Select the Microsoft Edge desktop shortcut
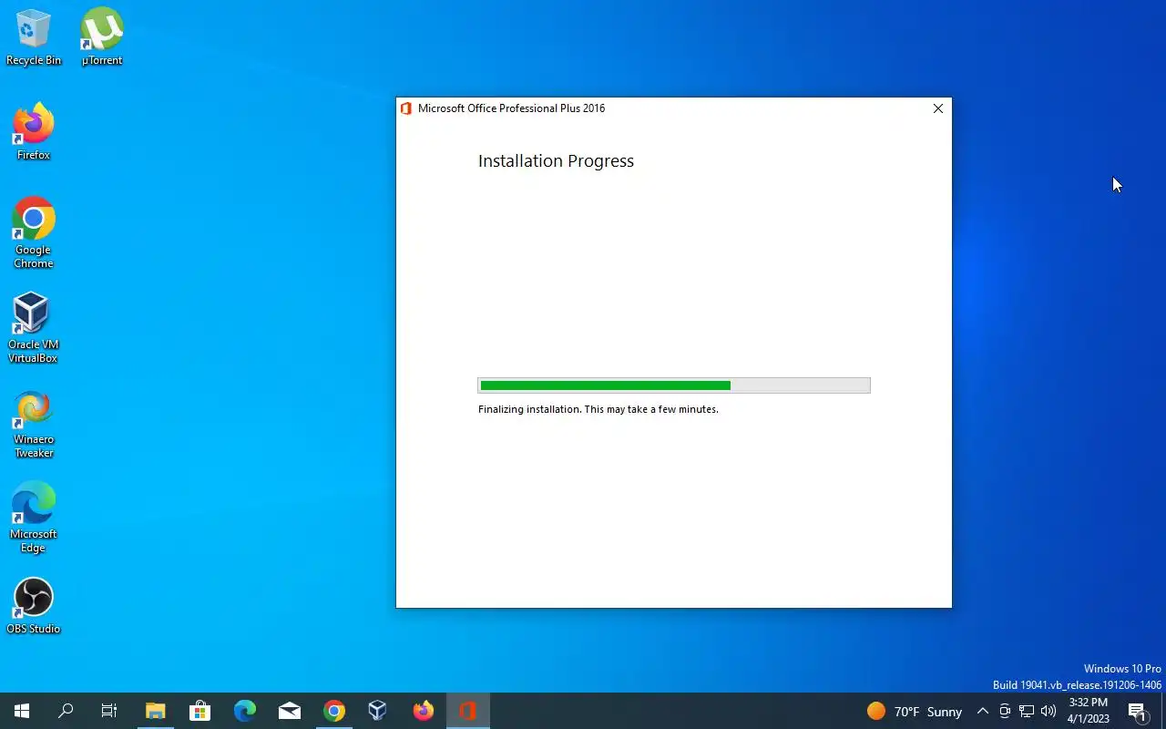The height and width of the screenshot is (729, 1166). (x=34, y=518)
